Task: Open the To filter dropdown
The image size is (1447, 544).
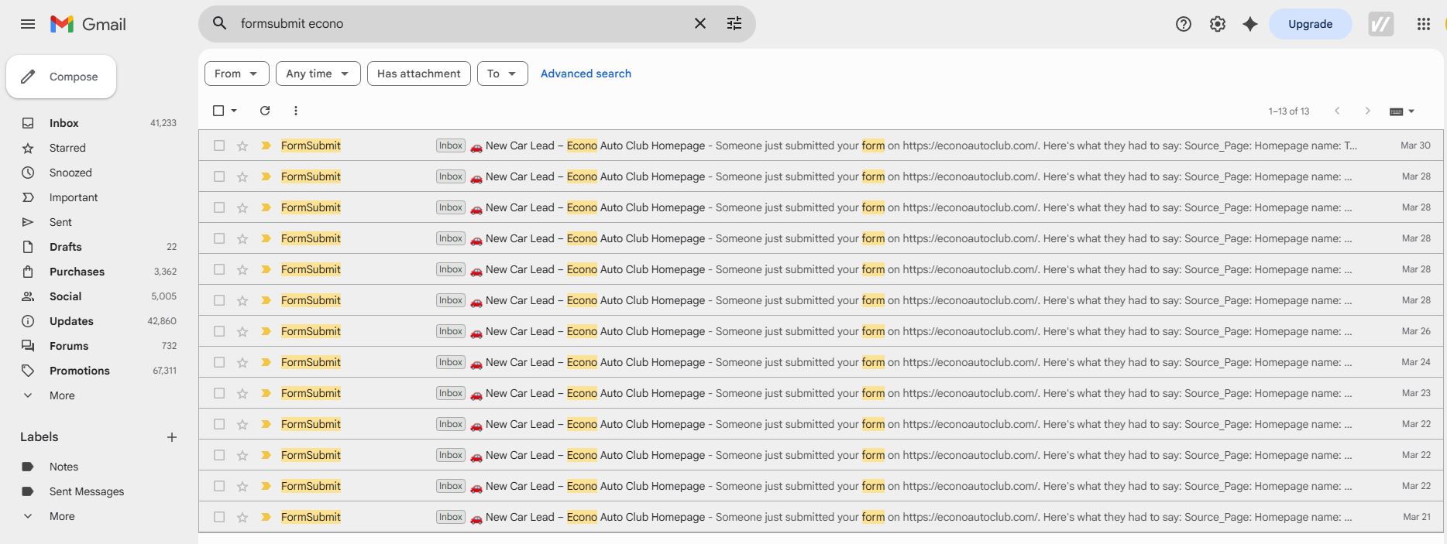Action: point(502,74)
